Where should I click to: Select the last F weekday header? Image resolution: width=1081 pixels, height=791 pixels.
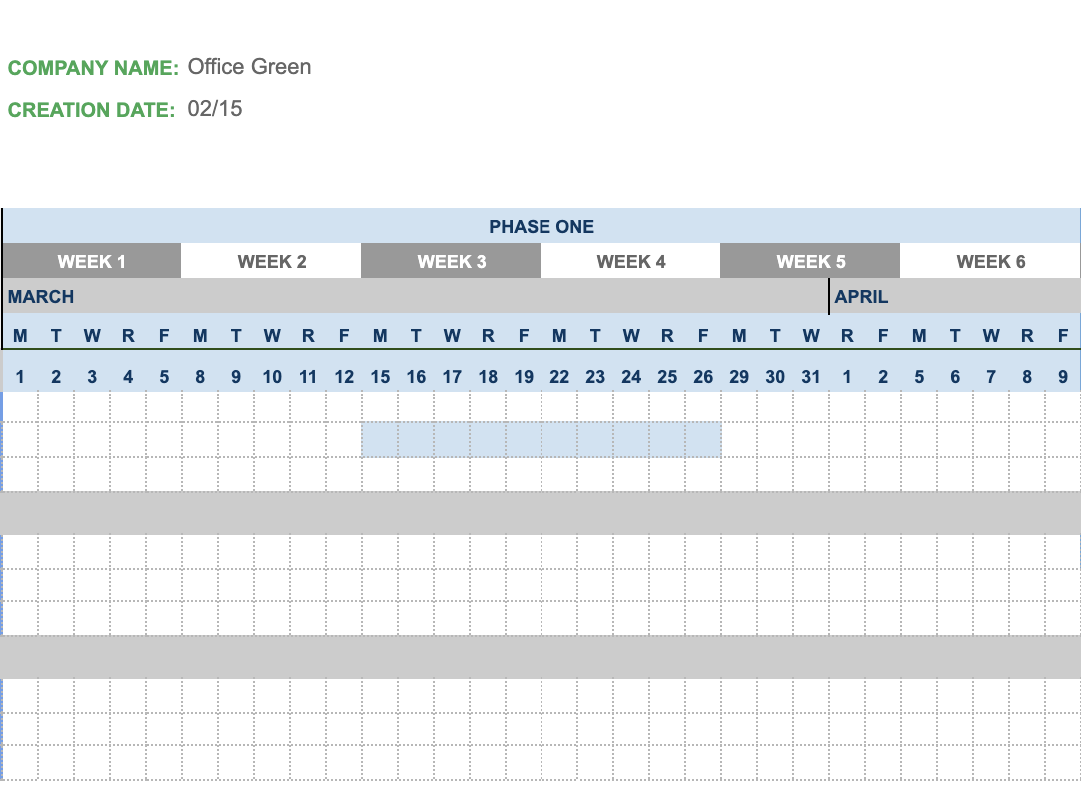(x=1063, y=336)
